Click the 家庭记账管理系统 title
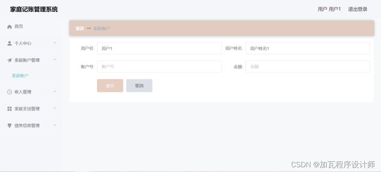 34,9
